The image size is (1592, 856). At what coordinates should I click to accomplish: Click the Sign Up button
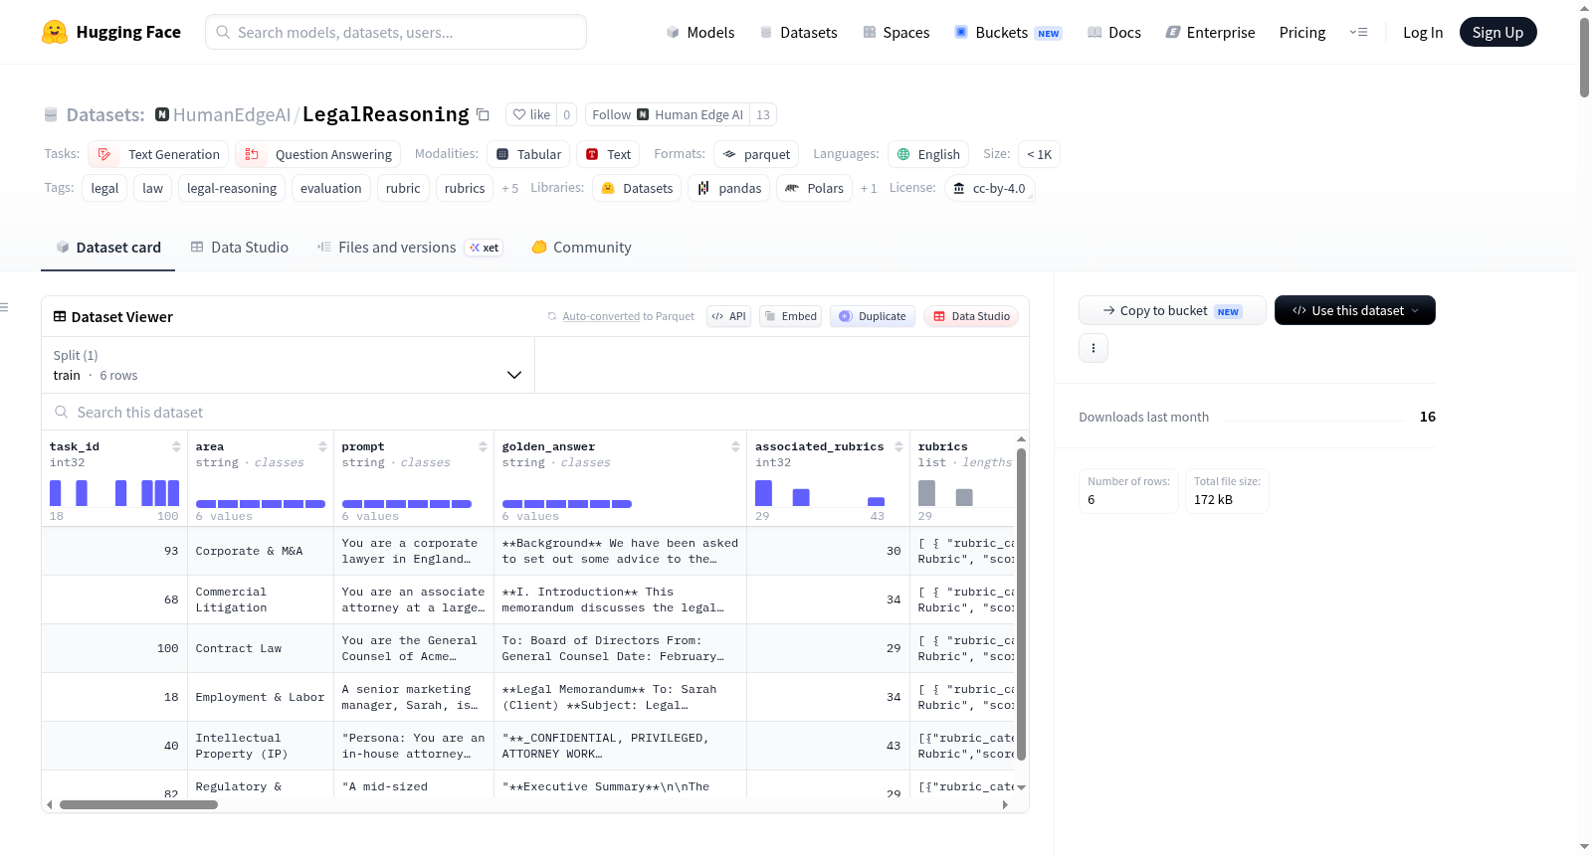(1497, 32)
